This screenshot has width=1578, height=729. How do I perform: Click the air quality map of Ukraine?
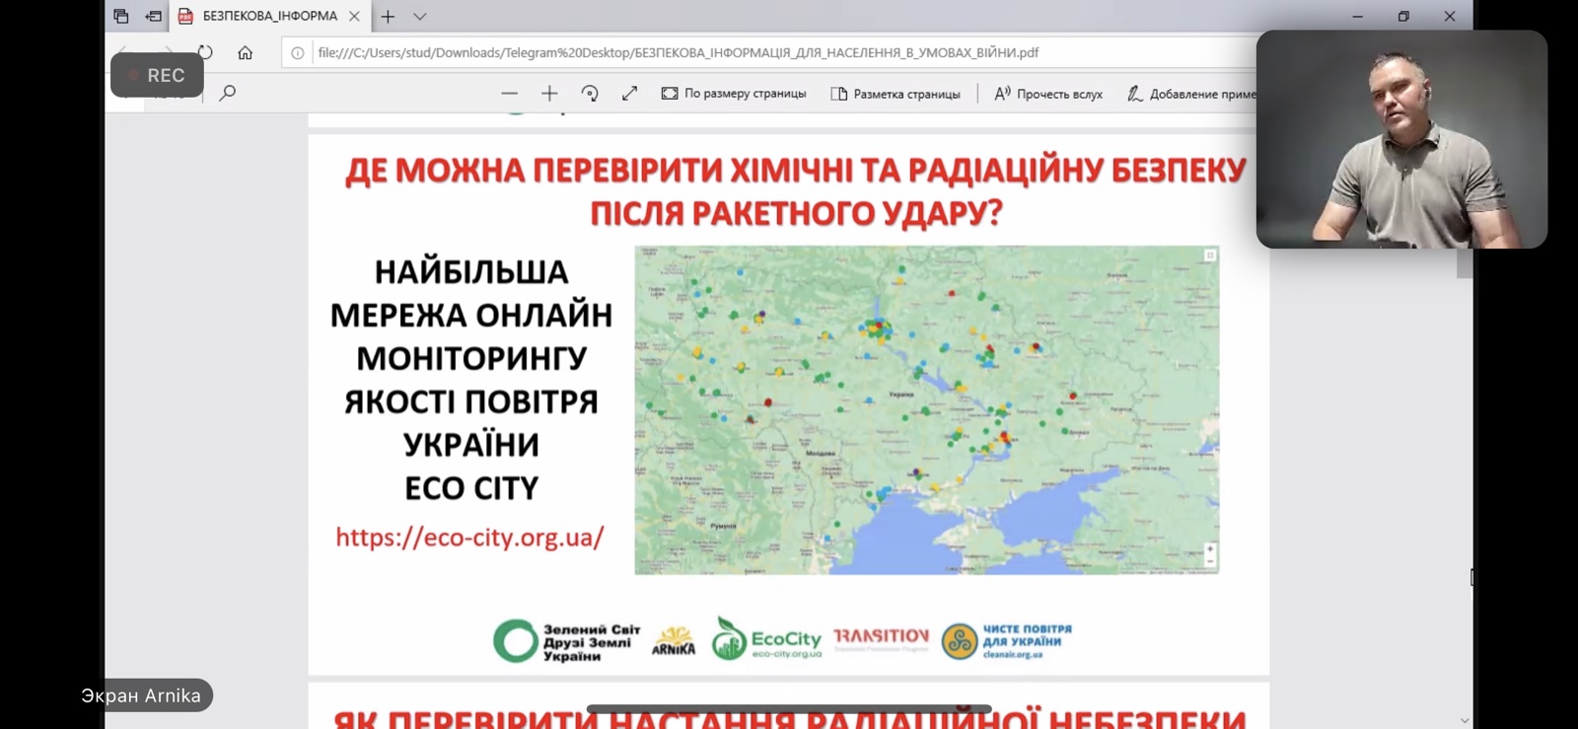click(926, 409)
